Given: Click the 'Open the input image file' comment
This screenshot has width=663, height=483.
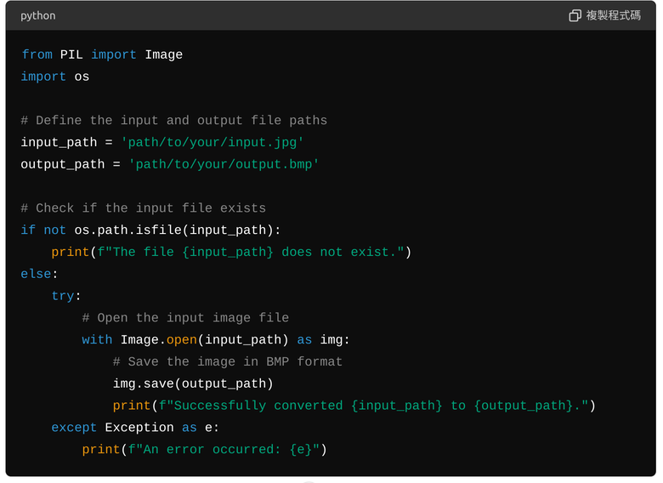Looking at the screenshot, I should pyautogui.click(x=185, y=318).
